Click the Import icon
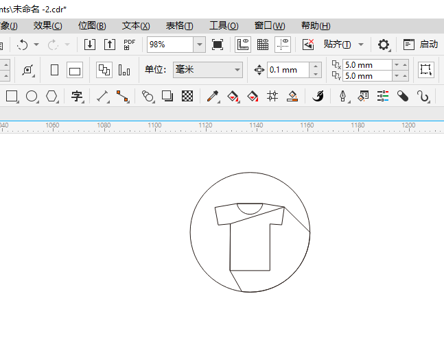This screenshot has width=444, height=344. tap(90, 45)
